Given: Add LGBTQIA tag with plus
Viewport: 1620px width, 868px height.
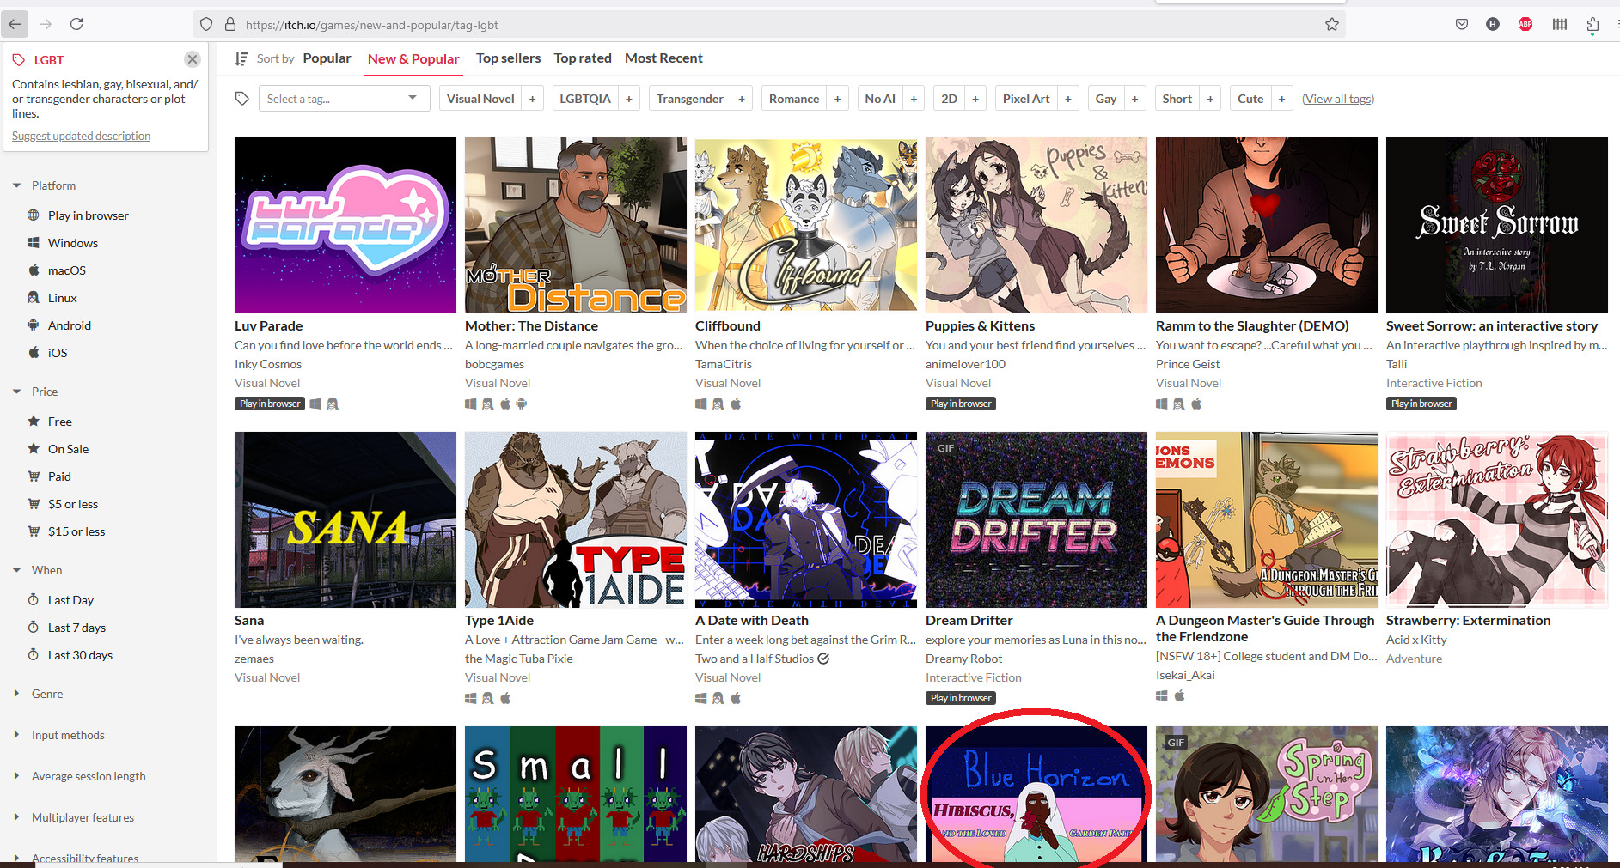Looking at the screenshot, I should coord(629,99).
